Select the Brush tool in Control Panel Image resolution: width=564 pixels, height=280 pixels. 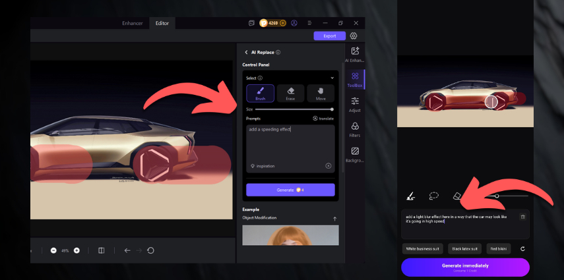tap(260, 93)
